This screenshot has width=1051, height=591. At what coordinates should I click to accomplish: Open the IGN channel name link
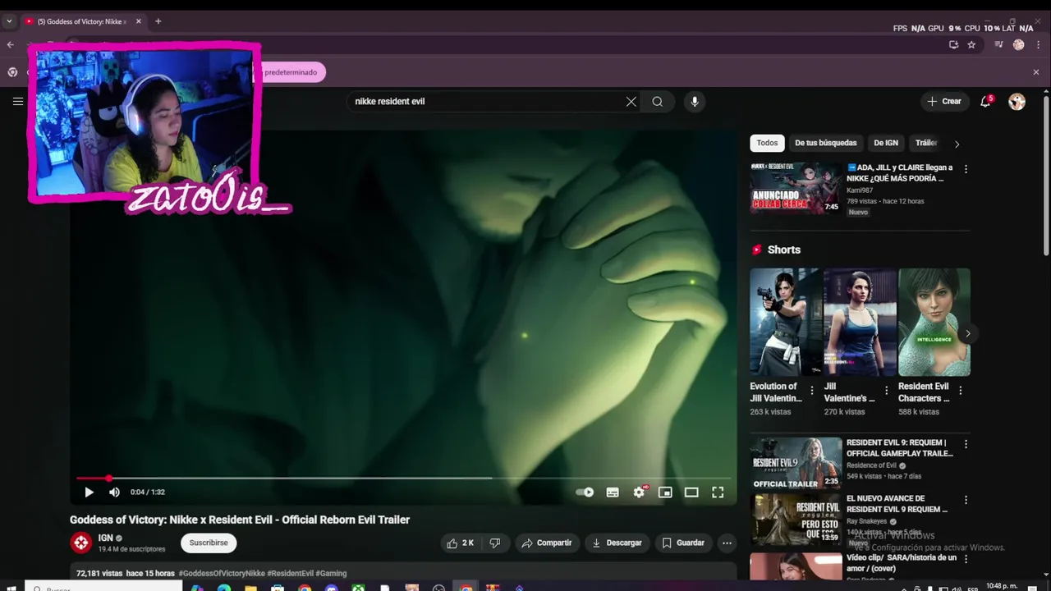(x=105, y=538)
